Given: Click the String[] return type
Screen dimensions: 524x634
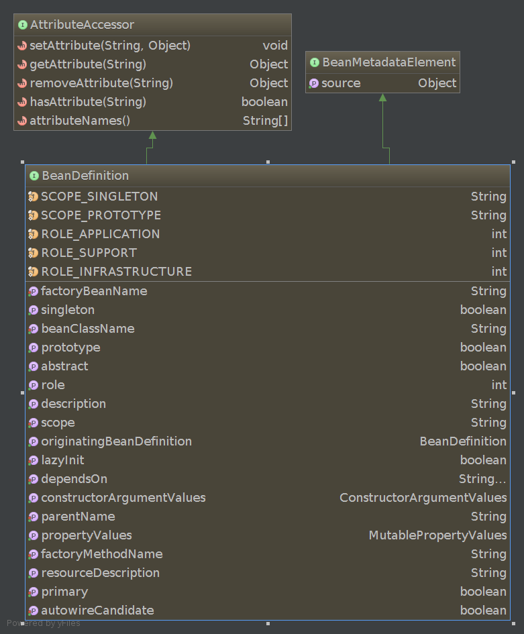Looking at the screenshot, I should point(265,121).
